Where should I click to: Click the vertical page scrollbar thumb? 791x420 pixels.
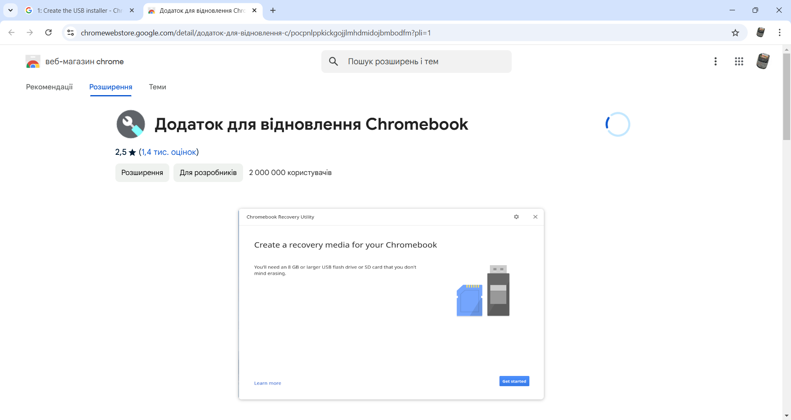[x=786, y=97]
